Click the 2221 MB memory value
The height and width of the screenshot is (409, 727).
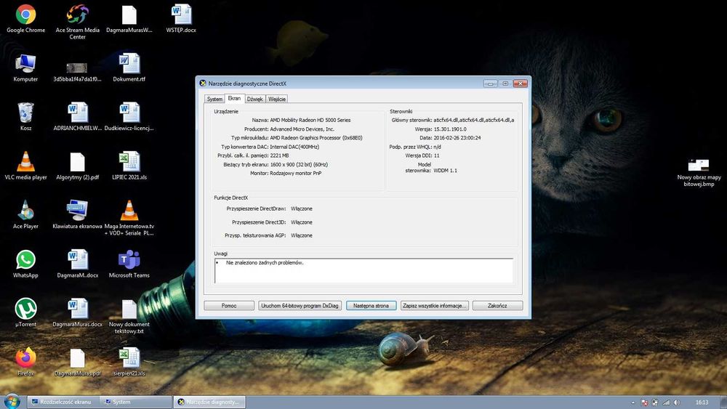click(x=279, y=155)
